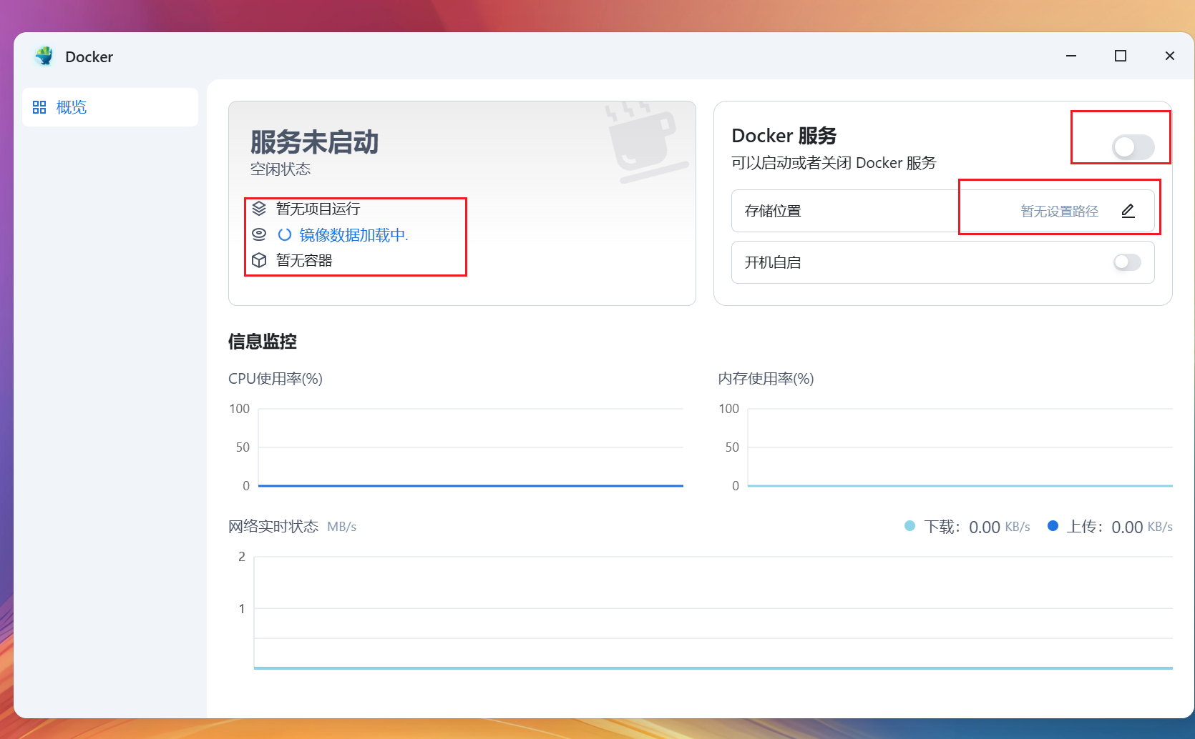Viewport: 1195px width, 739px height.
Task: Click the disk icon beside 镜像数据加载中
Action: (259, 234)
